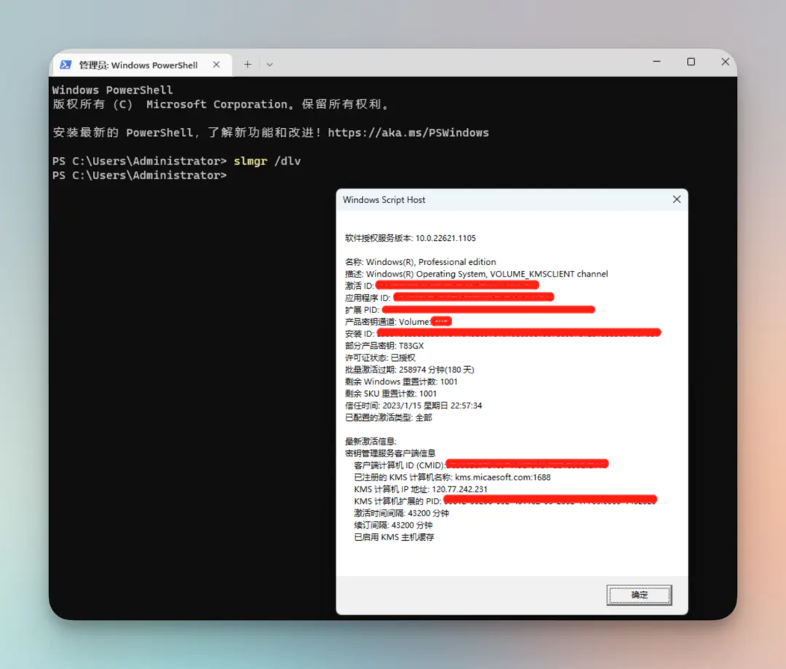Viewport: 786px width, 669px height.
Task: Click the VOLUME_KMSCLIENT channel description line
Action: 476,274
